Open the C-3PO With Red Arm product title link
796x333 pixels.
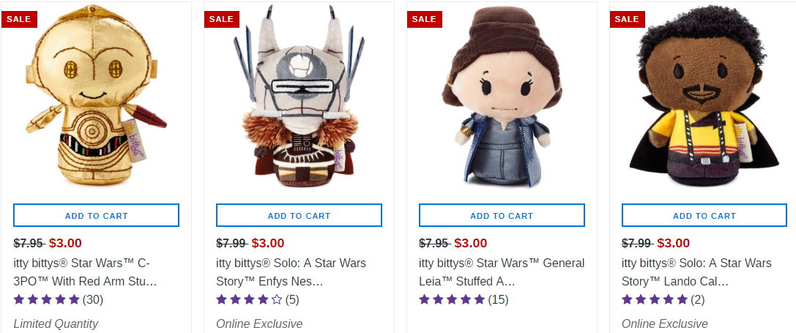pos(86,272)
